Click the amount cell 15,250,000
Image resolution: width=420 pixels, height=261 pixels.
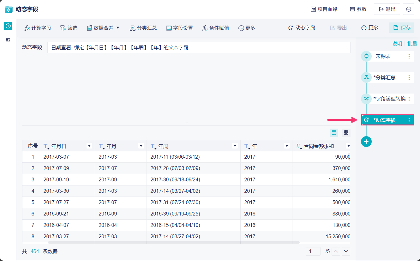pyautogui.click(x=338, y=236)
